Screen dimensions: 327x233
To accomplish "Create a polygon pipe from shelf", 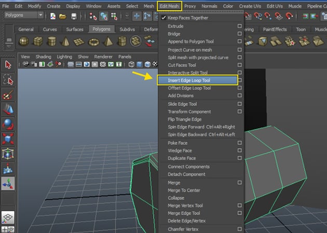I will [x=122, y=41].
